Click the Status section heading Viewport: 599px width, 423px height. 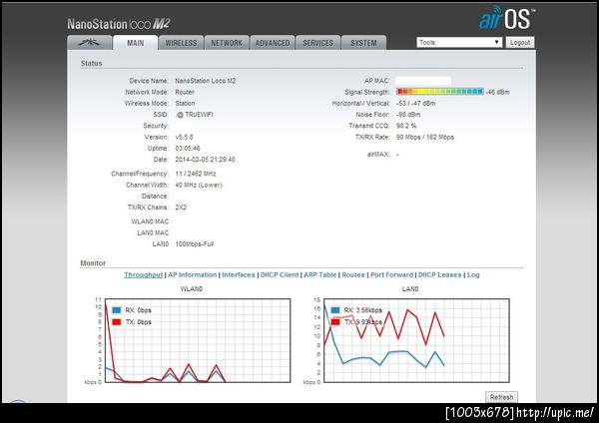pos(91,64)
